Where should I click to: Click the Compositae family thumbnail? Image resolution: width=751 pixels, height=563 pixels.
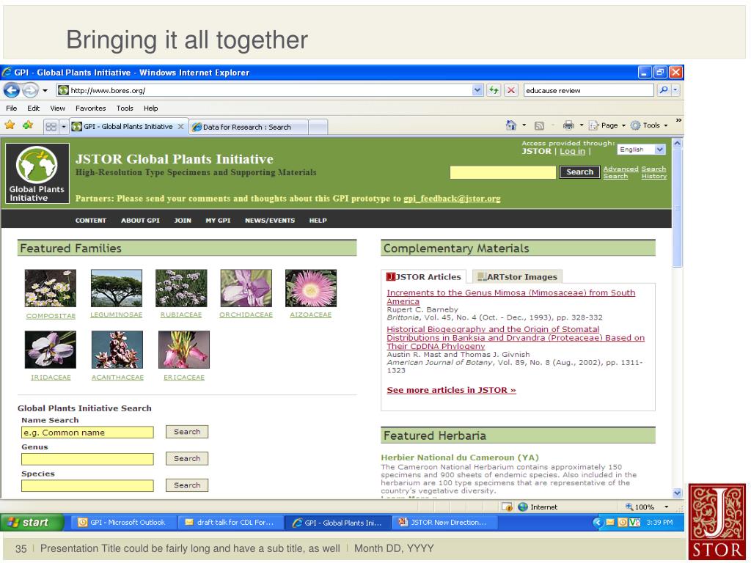click(x=51, y=288)
